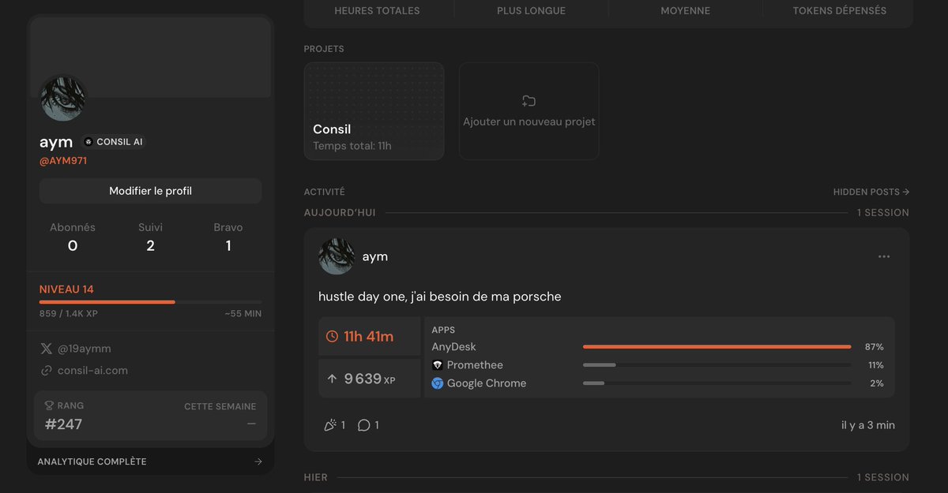Click aym's avatar in the activity post
948x493 pixels.
point(337,256)
